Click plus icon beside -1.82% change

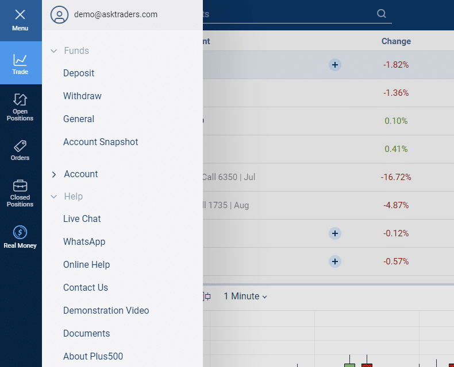[x=335, y=65]
